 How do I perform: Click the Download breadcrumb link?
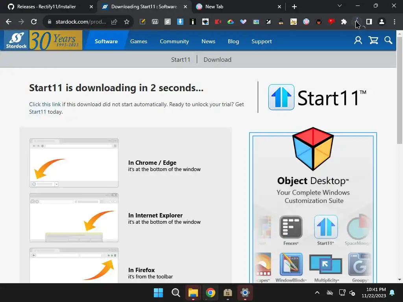click(x=217, y=60)
